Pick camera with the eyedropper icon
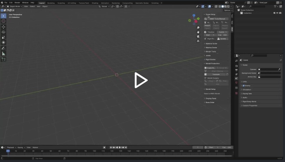The width and height of the screenshot is (285, 162). point(279,69)
